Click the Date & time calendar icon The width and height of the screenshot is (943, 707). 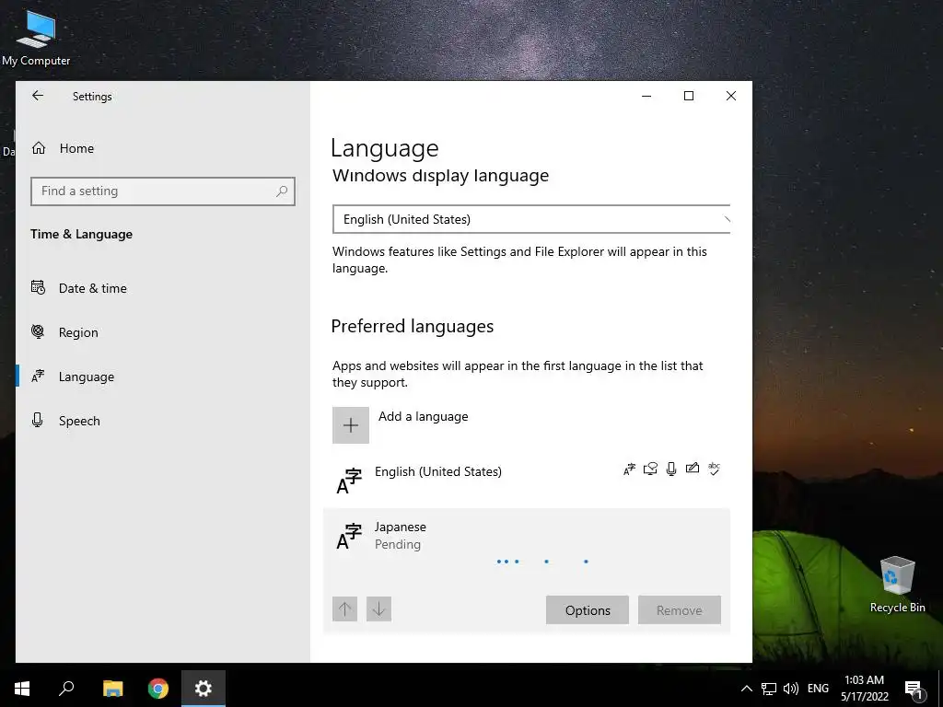38,287
